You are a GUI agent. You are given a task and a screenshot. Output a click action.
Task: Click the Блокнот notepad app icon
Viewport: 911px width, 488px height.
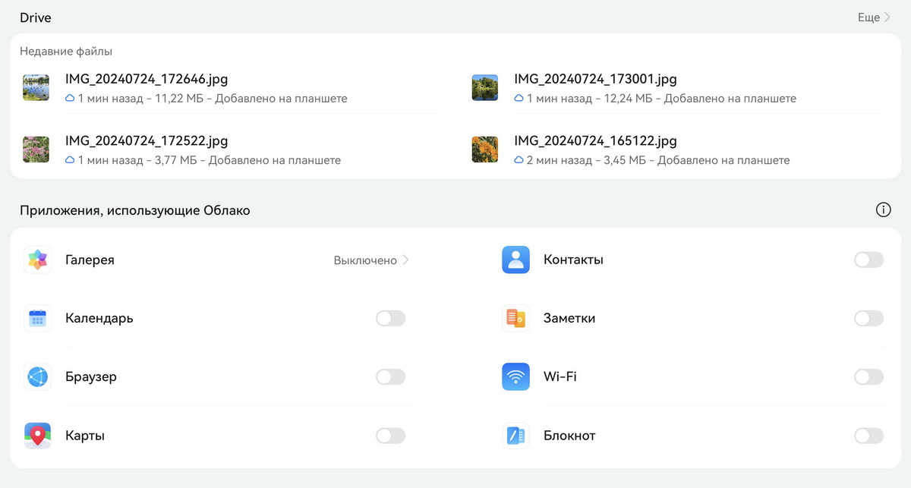[515, 436]
